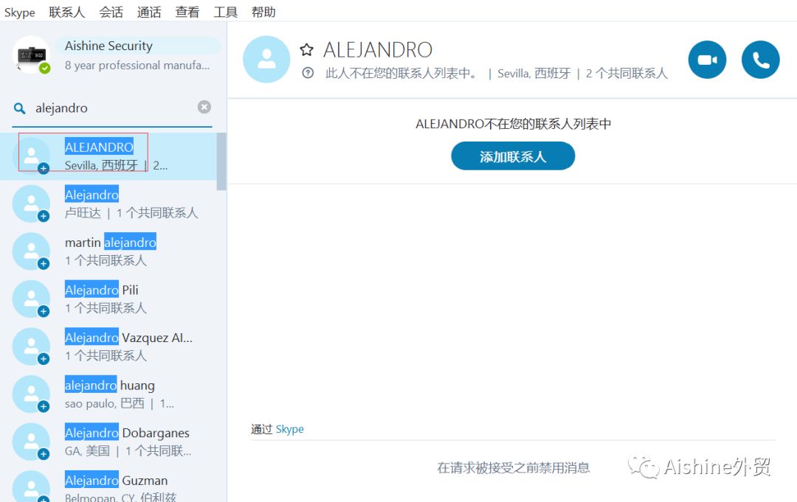Select the Alejandro 卢旺达 search result
This screenshot has width=797, height=502.
point(108,204)
